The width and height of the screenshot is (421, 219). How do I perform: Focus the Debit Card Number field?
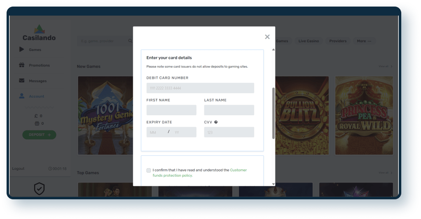200,88
